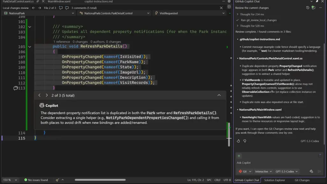Click the Ask Copilot input field
The height and width of the screenshot is (184, 327).
pyautogui.click(x=278, y=163)
